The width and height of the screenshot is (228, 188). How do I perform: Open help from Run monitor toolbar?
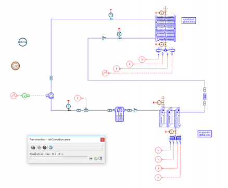[50, 147]
